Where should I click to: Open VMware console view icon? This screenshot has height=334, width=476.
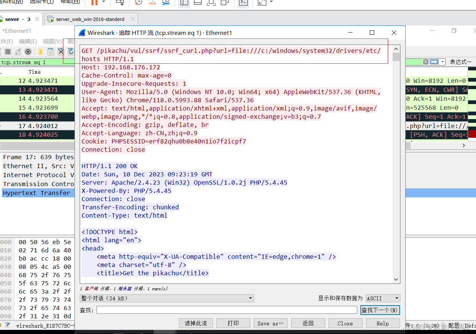tap(244, 2)
